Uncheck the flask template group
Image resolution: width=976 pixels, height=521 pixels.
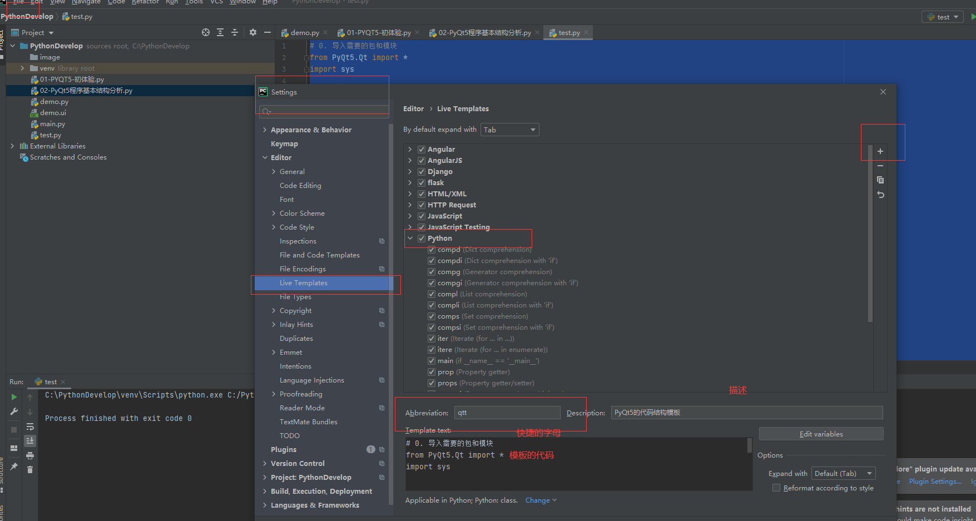[422, 183]
